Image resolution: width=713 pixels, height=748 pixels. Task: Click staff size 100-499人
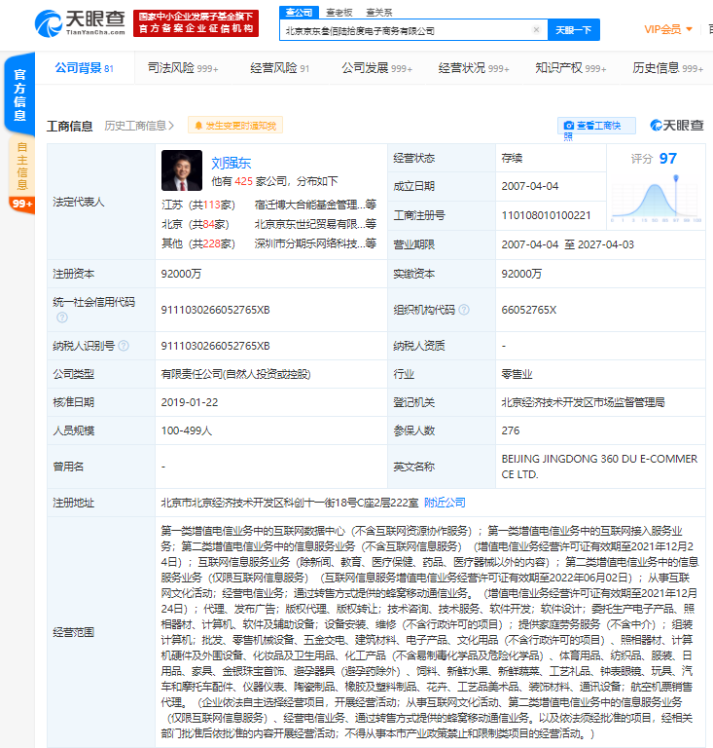187,430
